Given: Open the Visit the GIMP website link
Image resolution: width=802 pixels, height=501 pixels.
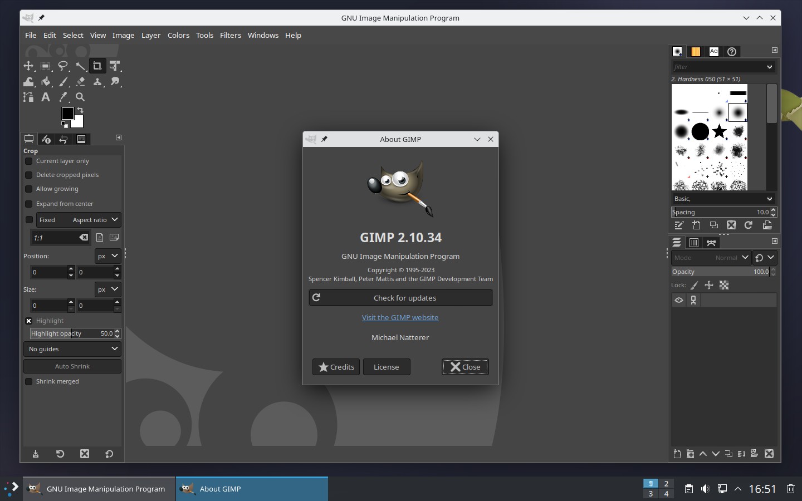Looking at the screenshot, I should point(400,317).
